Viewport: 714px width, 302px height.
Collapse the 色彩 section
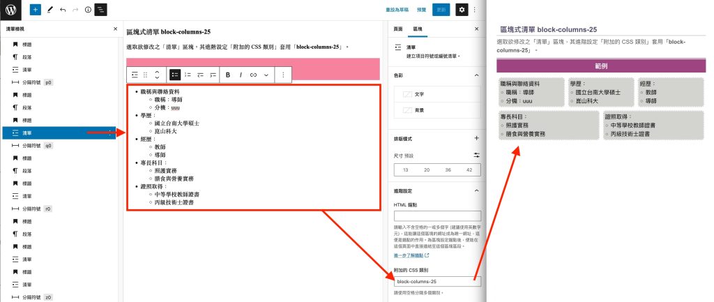tap(476, 75)
